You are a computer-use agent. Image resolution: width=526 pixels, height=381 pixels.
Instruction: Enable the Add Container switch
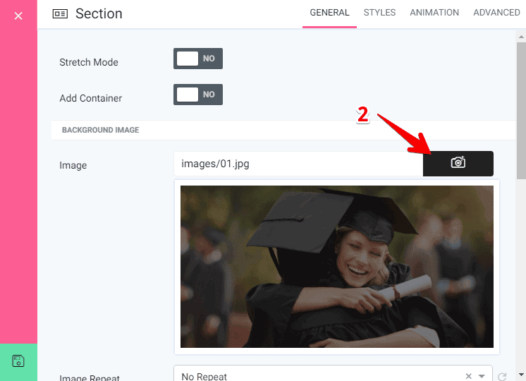coord(198,94)
